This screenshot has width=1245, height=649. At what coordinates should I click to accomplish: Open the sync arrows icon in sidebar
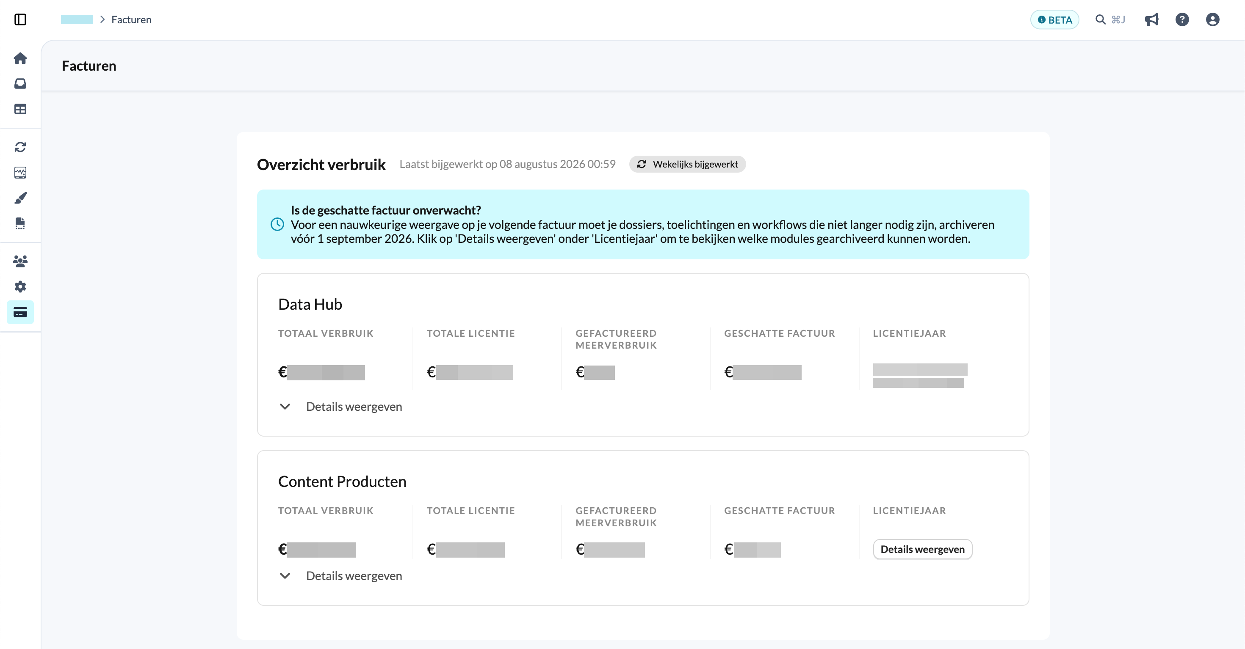[x=20, y=147]
